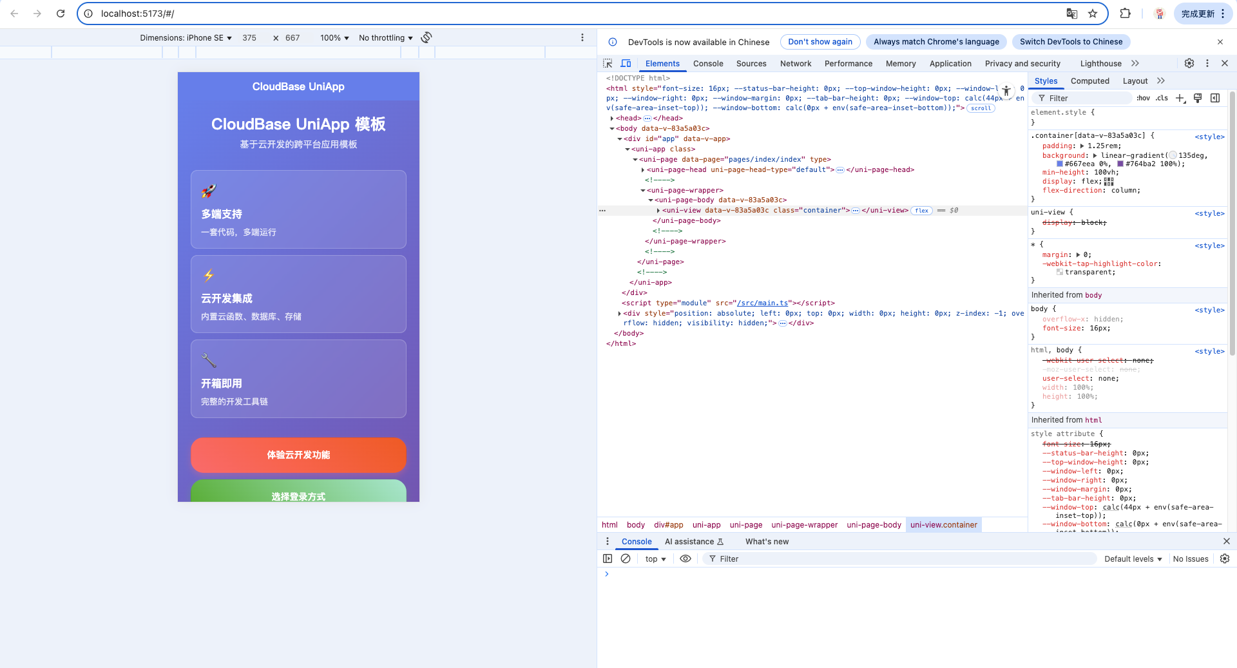Click the accessibility icon in Elements panel
Screen dimensions: 1237x668
[1006, 91]
